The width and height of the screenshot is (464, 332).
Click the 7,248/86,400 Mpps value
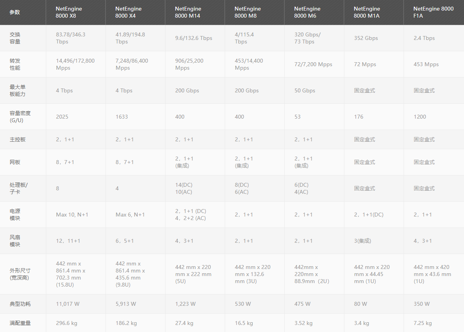click(132, 64)
